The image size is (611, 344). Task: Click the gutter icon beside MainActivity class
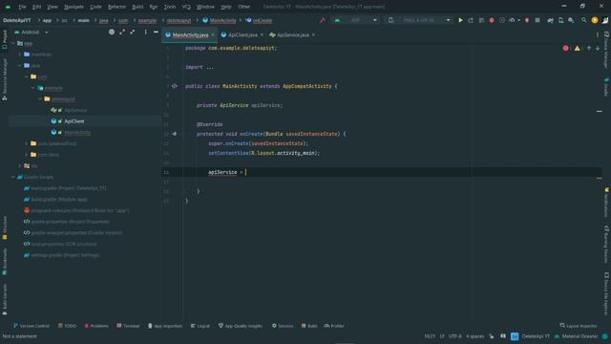click(x=174, y=86)
